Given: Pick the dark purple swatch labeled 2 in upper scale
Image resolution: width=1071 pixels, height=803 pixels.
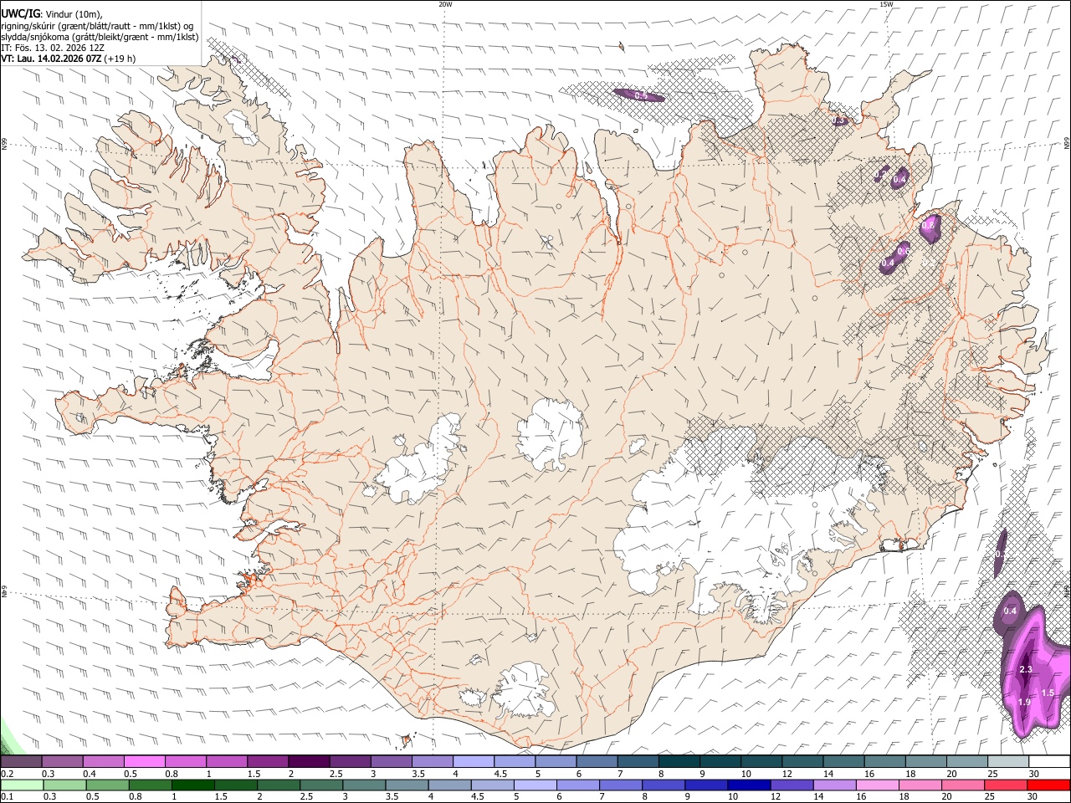Looking at the screenshot, I should pyautogui.click(x=308, y=762).
